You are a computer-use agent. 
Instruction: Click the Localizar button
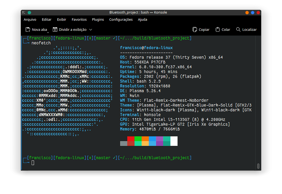(x=246, y=29)
